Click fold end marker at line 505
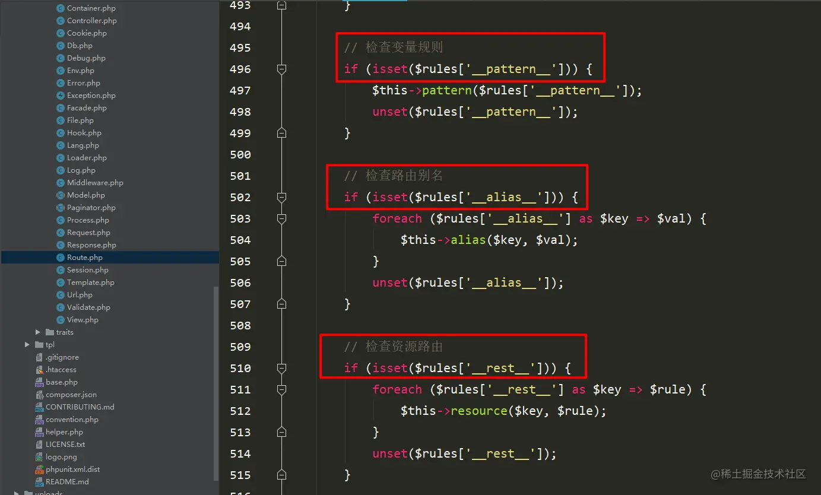The width and height of the screenshot is (821, 495). [x=282, y=261]
